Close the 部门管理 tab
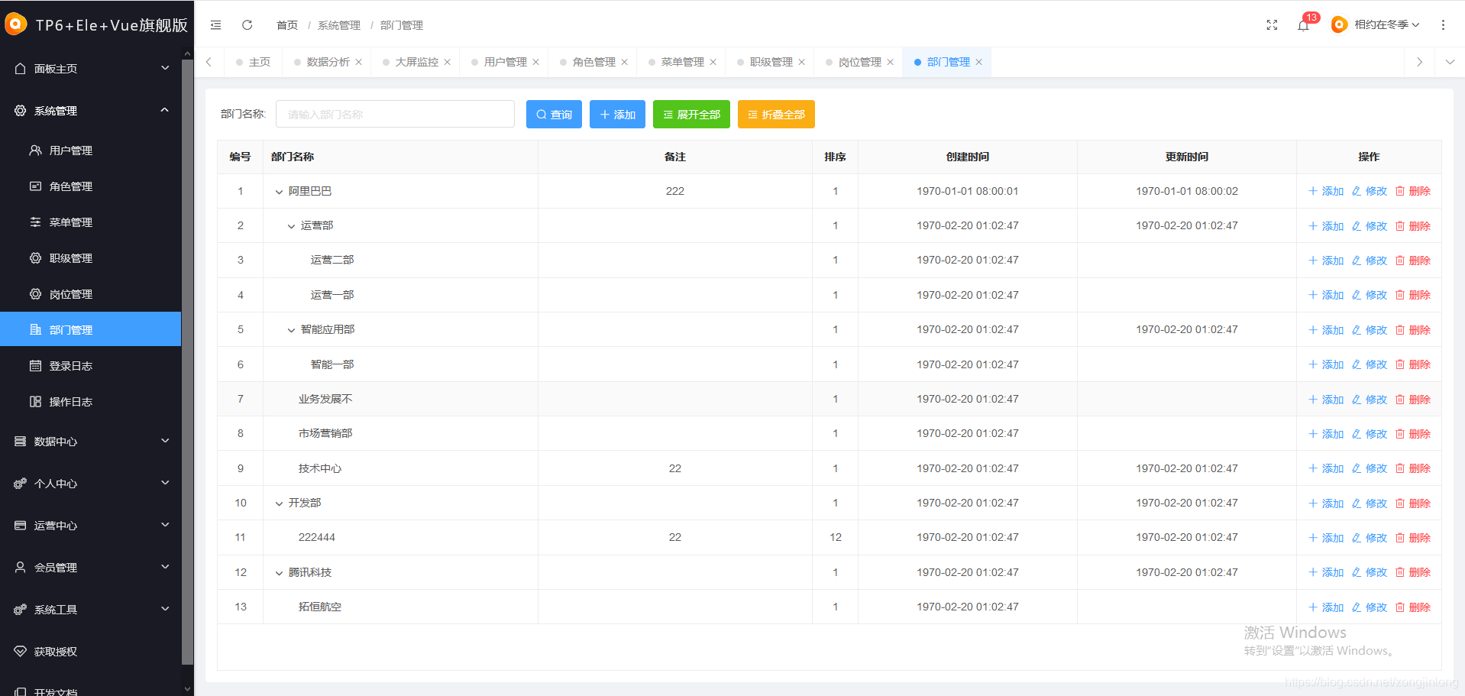This screenshot has height=696, width=1465. click(979, 63)
